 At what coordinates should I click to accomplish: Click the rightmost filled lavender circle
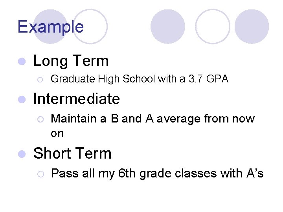[x=252, y=26]
